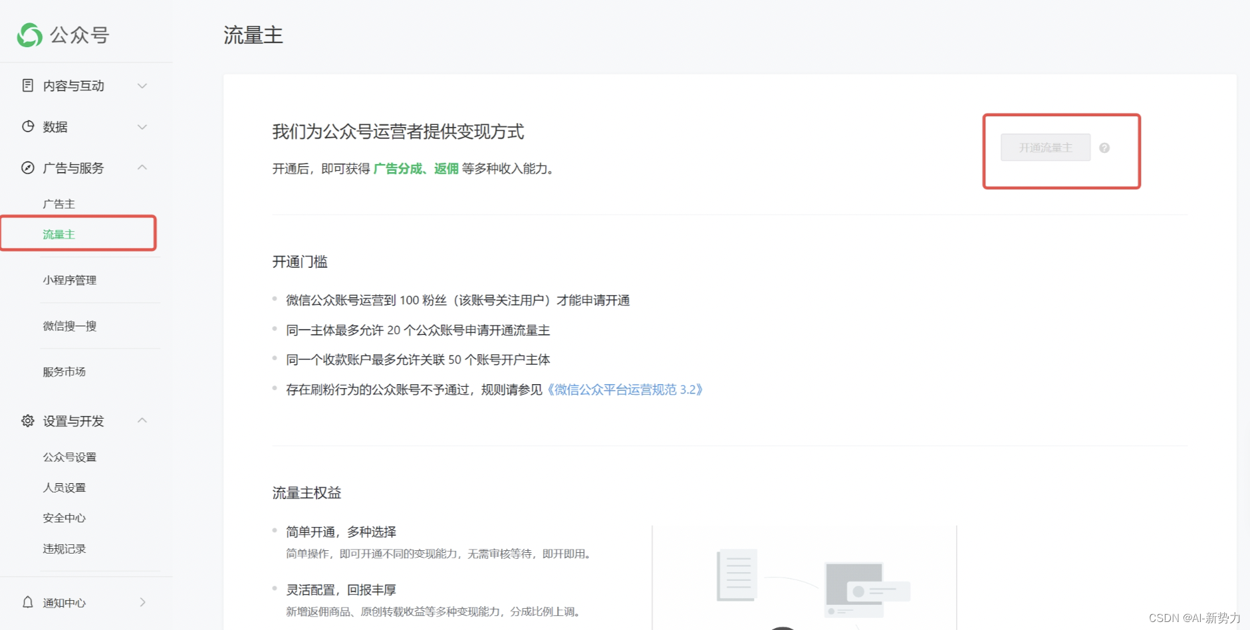This screenshot has height=630, width=1250.
Task: Click the 分成比例上调 description line
Action: coord(436,612)
